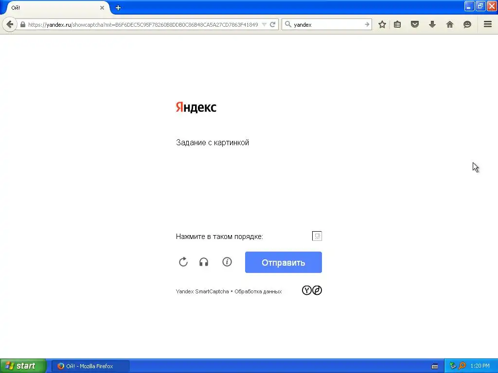This screenshot has height=373, width=498.
Task: Click the broken captcha order image
Action: click(317, 236)
